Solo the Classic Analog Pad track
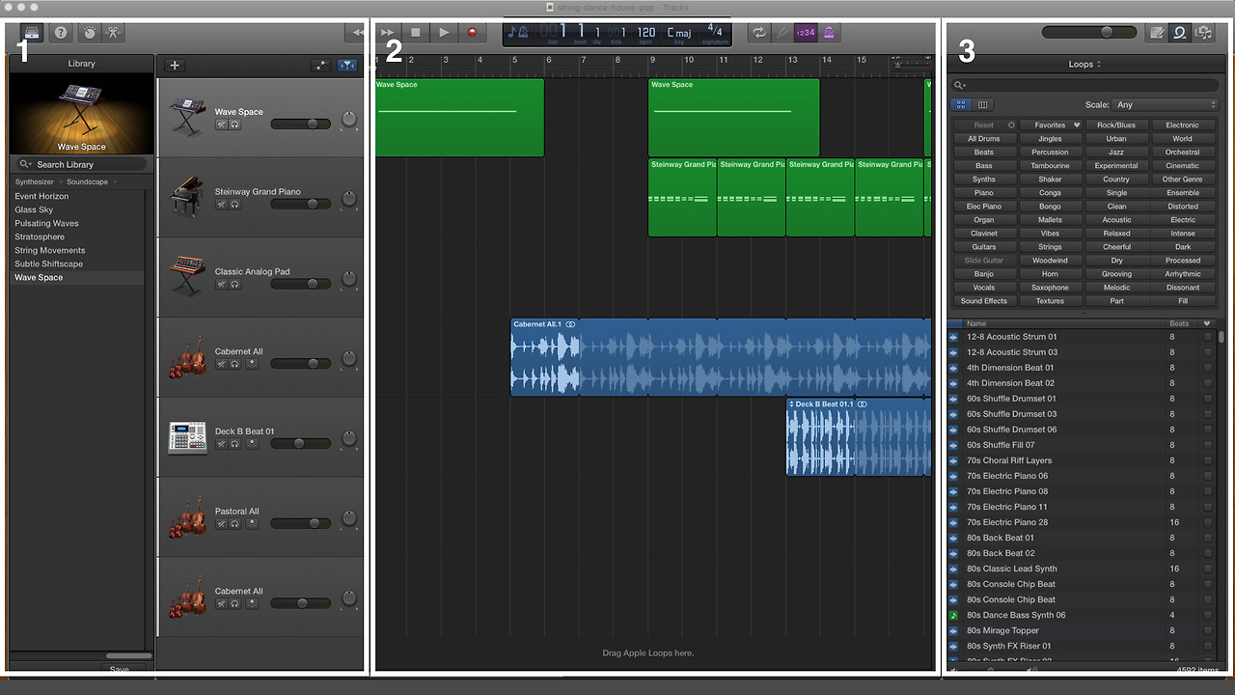 [234, 285]
